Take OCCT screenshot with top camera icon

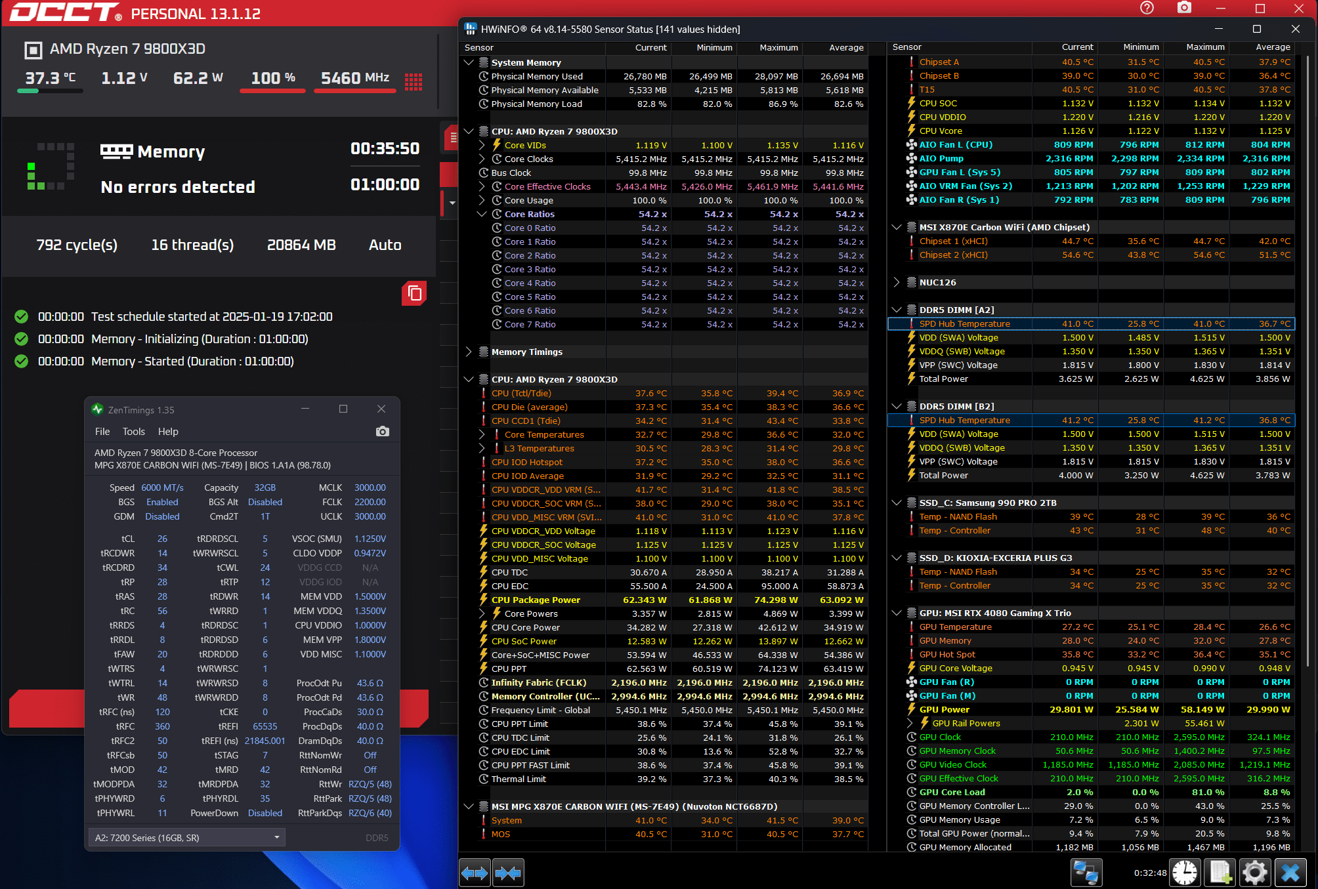[x=1184, y=8]
